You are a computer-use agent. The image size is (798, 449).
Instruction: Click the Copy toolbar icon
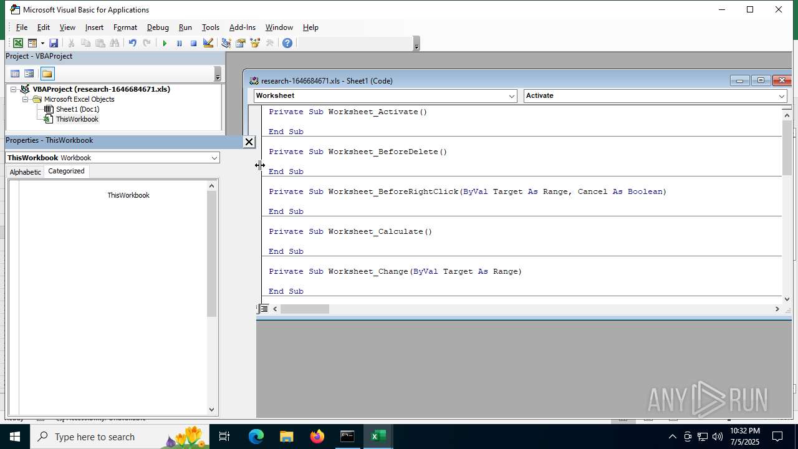86,43
